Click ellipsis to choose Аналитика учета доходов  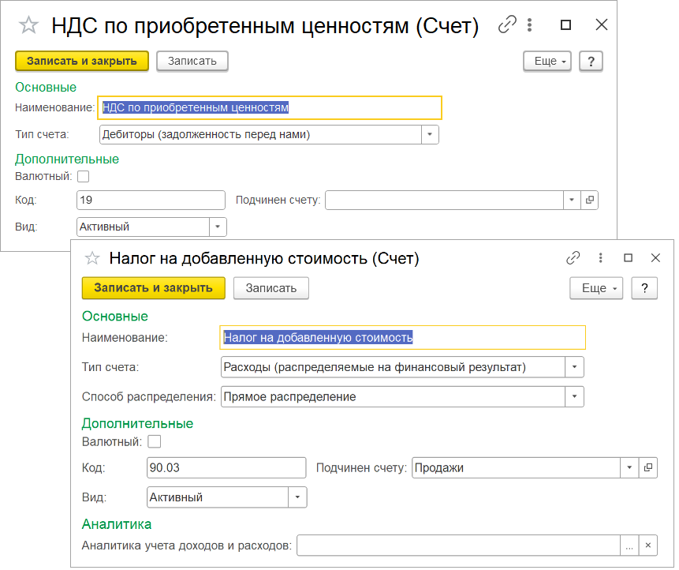pos(629,546)
